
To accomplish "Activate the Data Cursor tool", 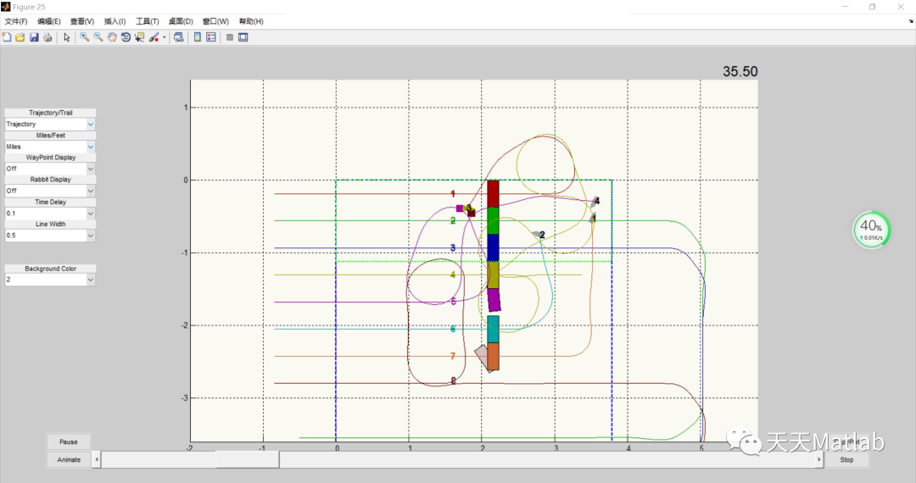I will [140, 37].
